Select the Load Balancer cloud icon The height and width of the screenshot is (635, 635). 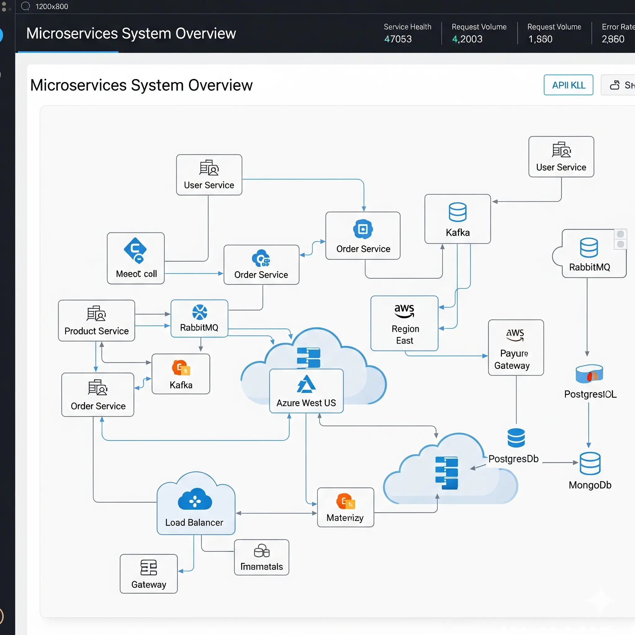pos(195,499)
